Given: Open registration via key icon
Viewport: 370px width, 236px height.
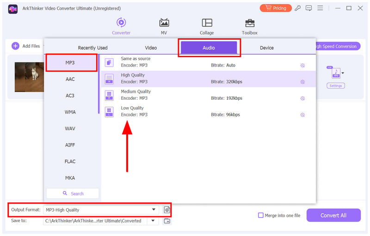Looking at the screenshot, I should pos(298,8).
